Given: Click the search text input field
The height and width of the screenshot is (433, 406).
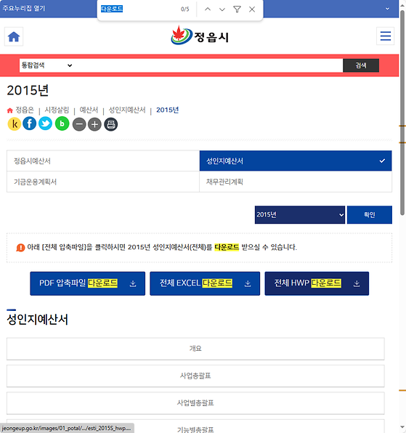Looking at the screenshot, I should pyautogui.click(x=208, y=65).
